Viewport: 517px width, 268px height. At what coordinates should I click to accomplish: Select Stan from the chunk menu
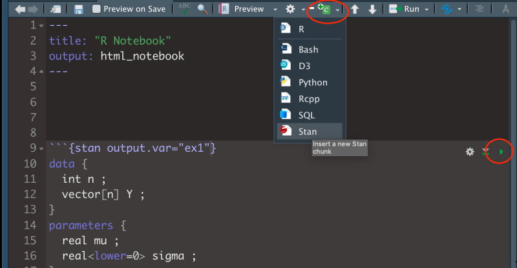coord(310,132)
